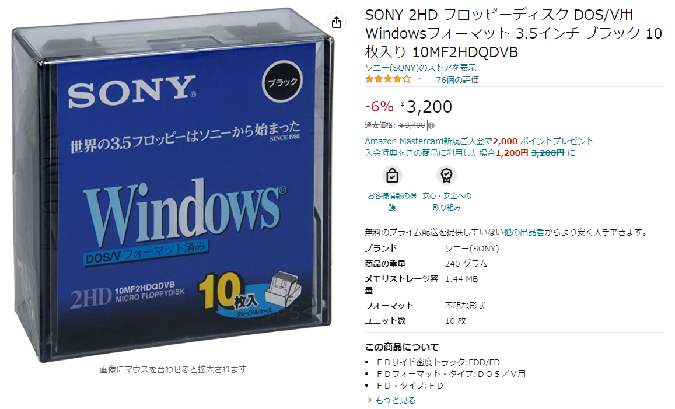The image size is (675, 409).
Task: Open ソニー(SONY)のストアを表示 store link
Action: click(421, 68)
